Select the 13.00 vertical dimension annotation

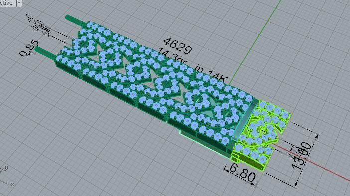[301, 156]
